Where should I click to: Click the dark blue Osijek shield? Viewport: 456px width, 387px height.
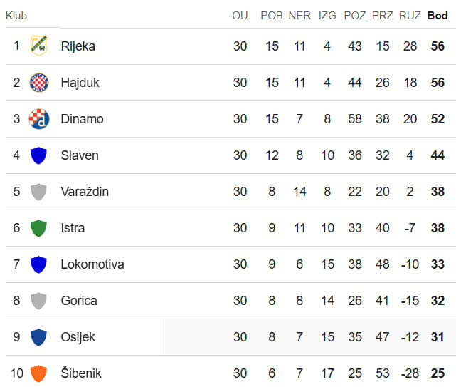pos(38,337)
